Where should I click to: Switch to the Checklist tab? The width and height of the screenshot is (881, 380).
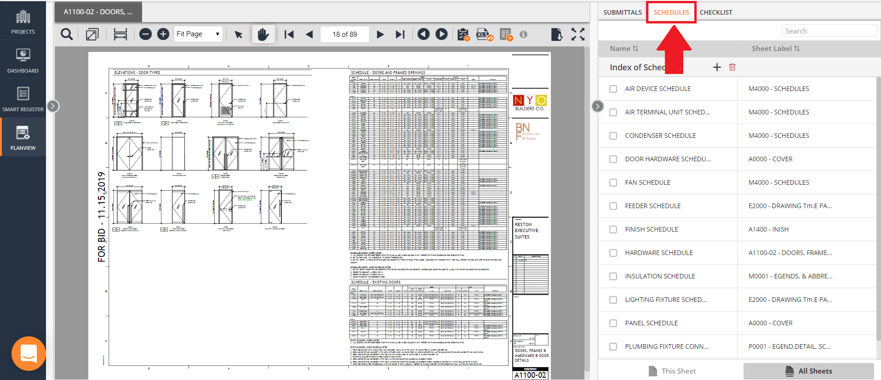point(716,12)
